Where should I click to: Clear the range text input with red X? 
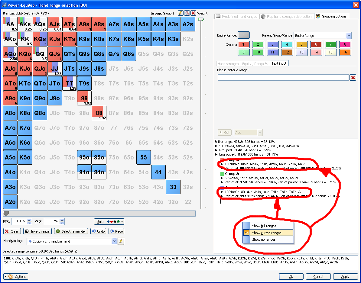[x=353, y=78]
